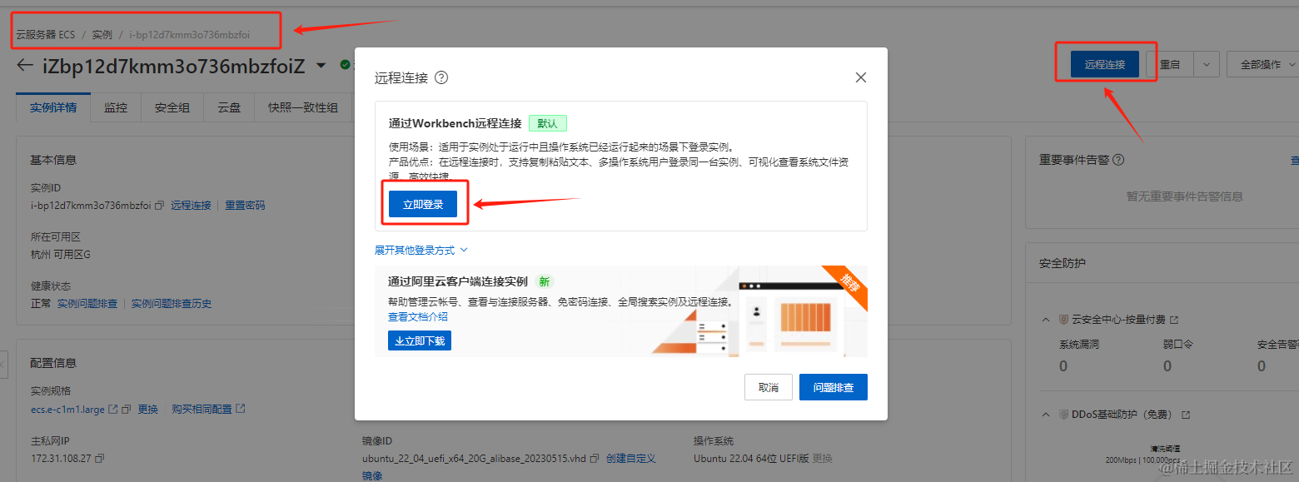Image resolution: width=1299 pixels, height=482 pixels.
Task: Click the 更换 link beside instance specification
Action: (x=147, y=410)
